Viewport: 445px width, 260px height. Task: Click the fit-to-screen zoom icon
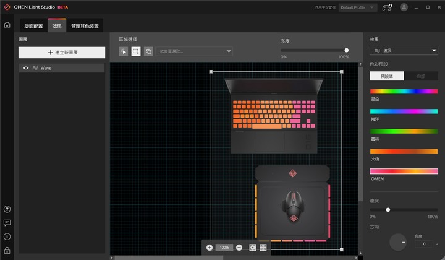(x=253, y=248)
